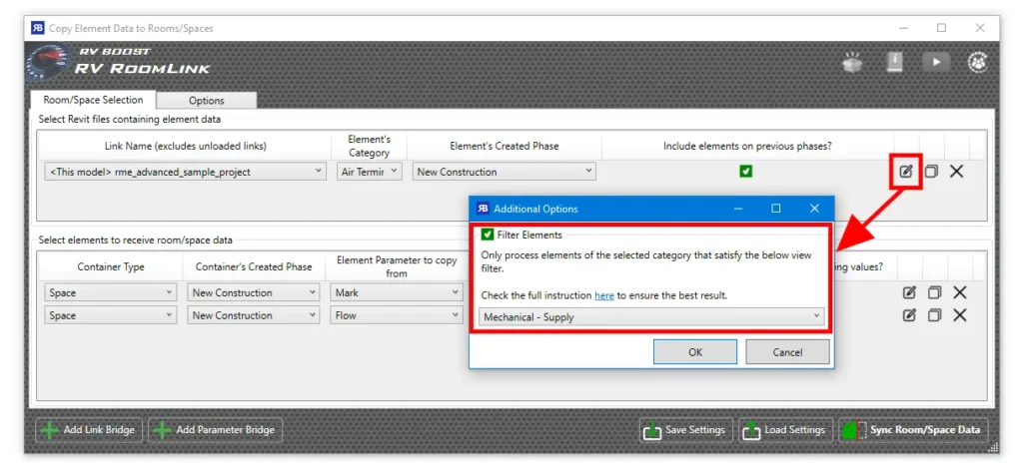The height and width of the screenshot is (476, 1023).
Task: Open the Element's Category Air Terminal dropdown
Action: 370,172
